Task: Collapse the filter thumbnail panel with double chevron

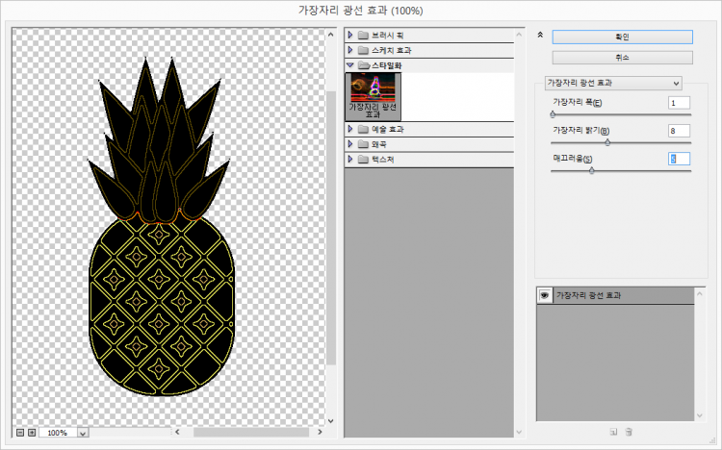Action: pos(540,35)
